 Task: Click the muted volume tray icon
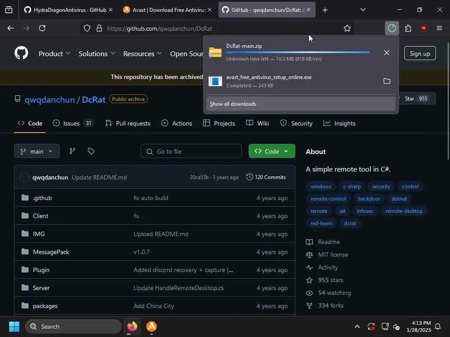(x=397, y=326)
